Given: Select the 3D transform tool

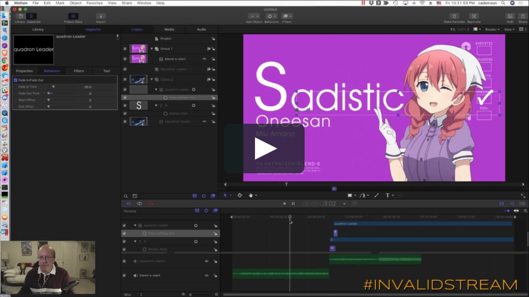Looking at the screenshot, I should tap(239, 195).
